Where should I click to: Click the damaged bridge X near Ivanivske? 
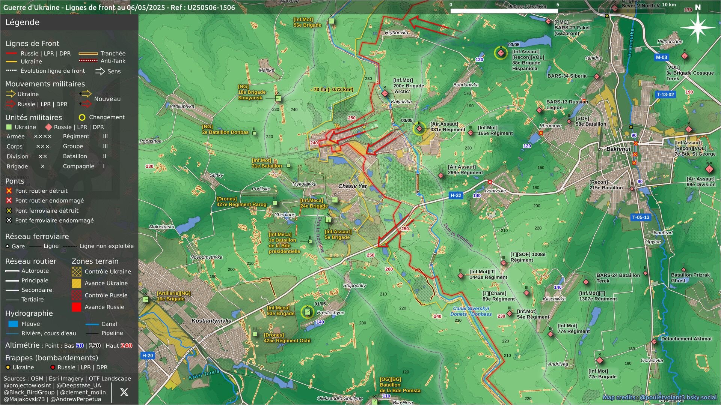coord(490,182)
